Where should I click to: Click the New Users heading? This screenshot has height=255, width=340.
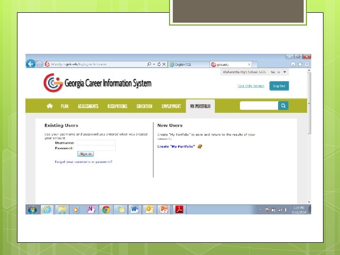click(x=170, y=125)
